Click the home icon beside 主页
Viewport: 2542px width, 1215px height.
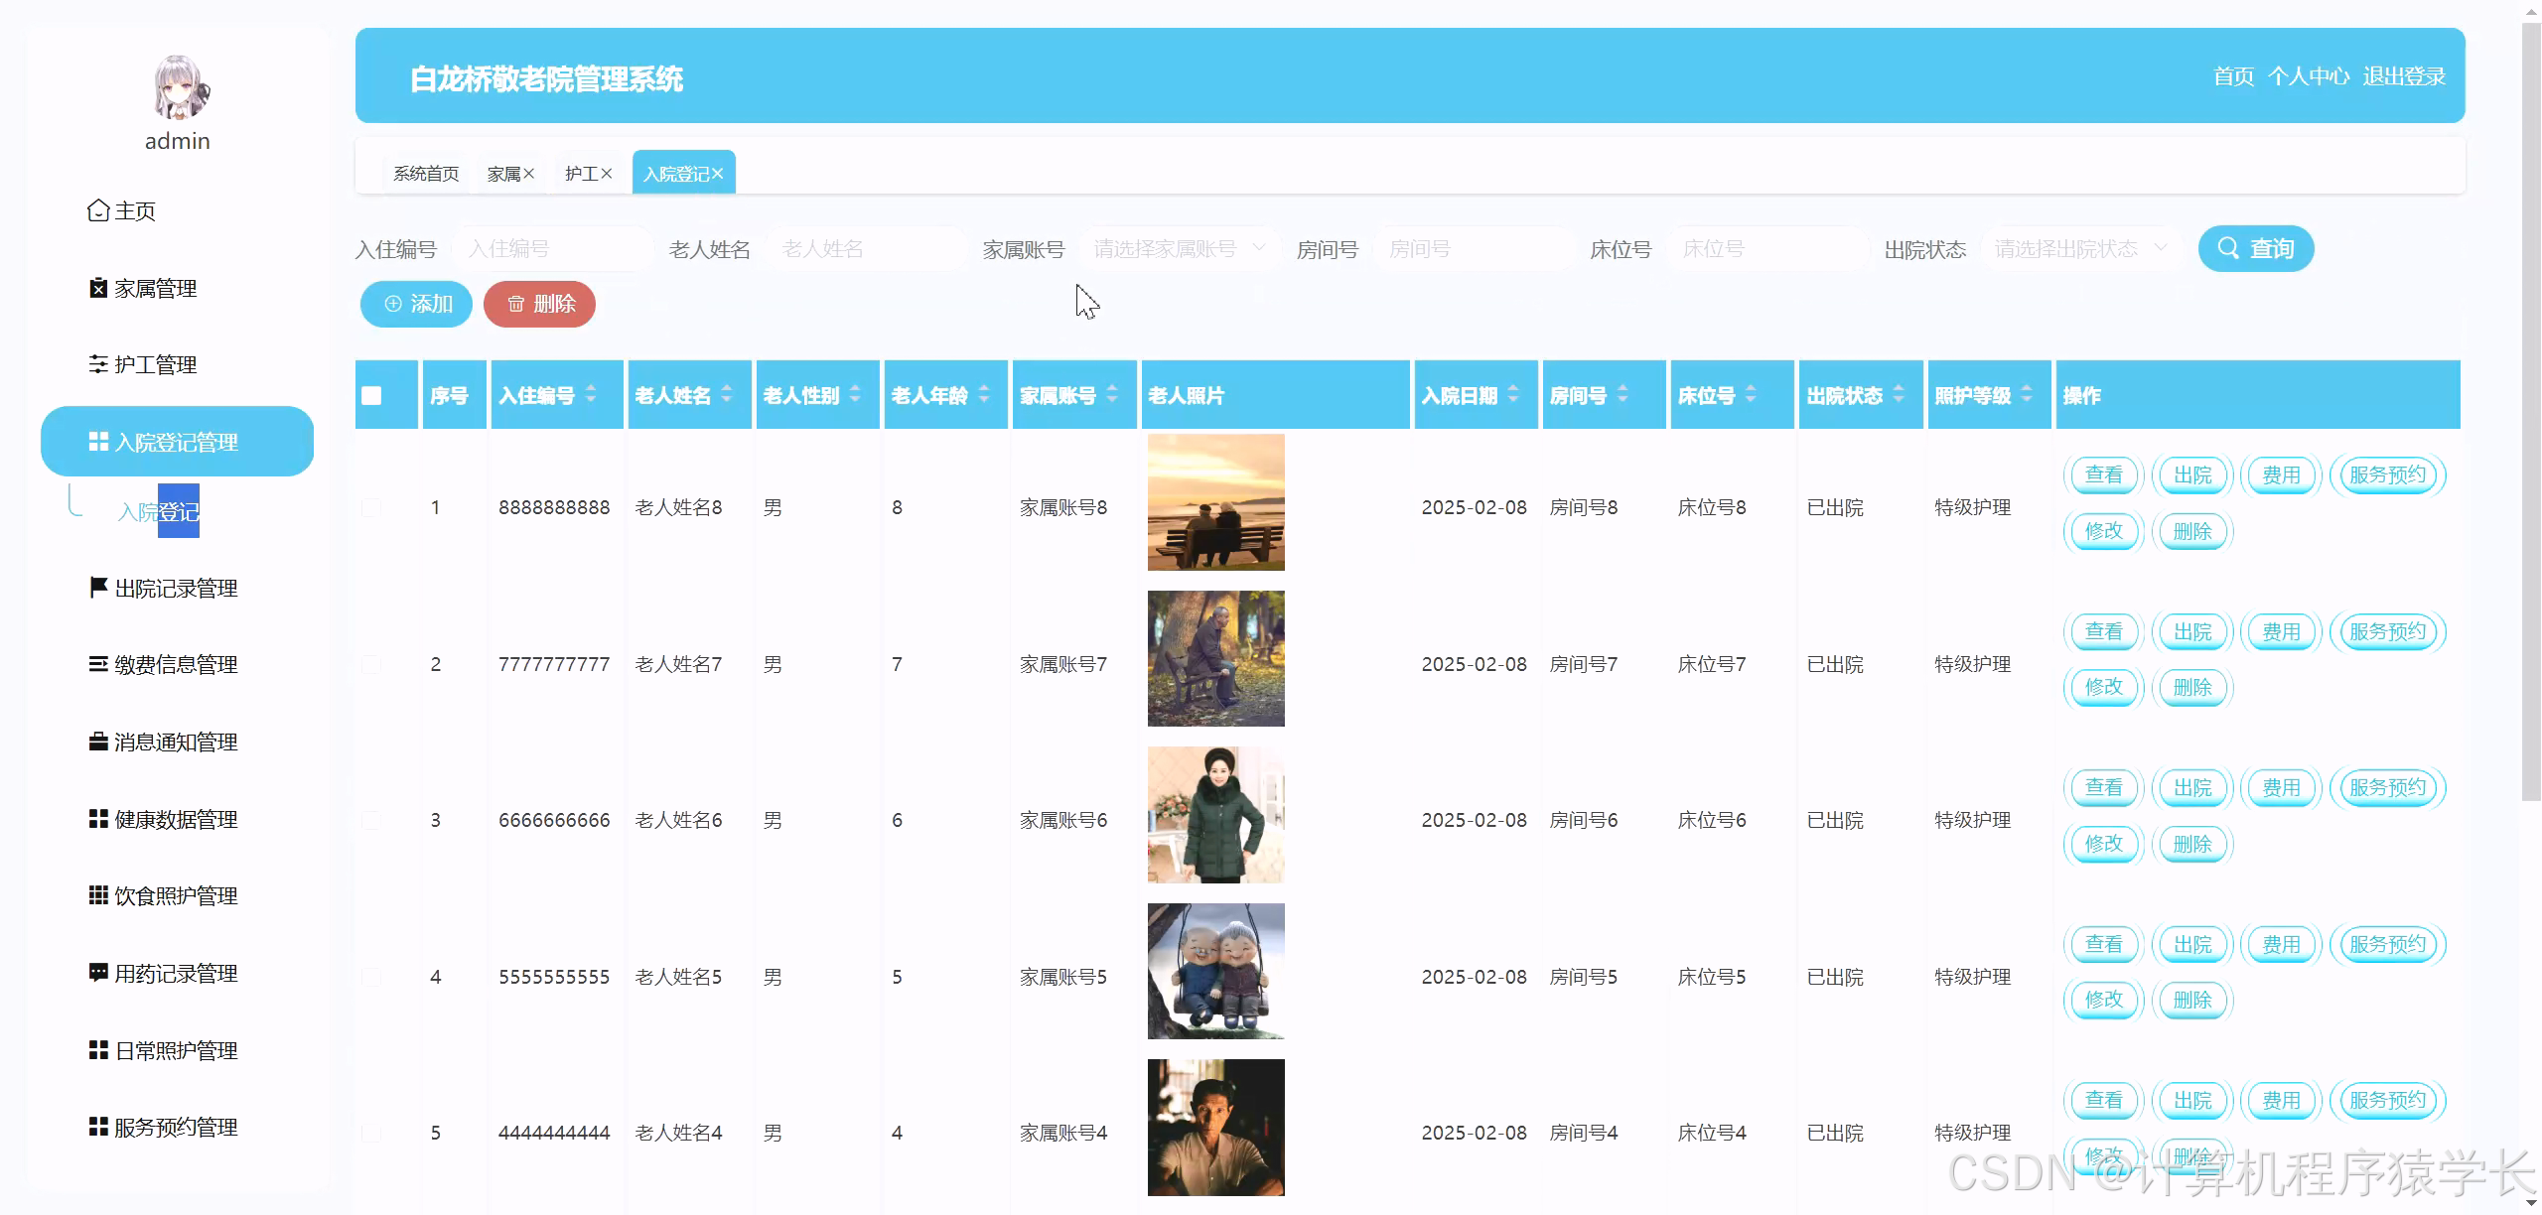coord(98,210)
